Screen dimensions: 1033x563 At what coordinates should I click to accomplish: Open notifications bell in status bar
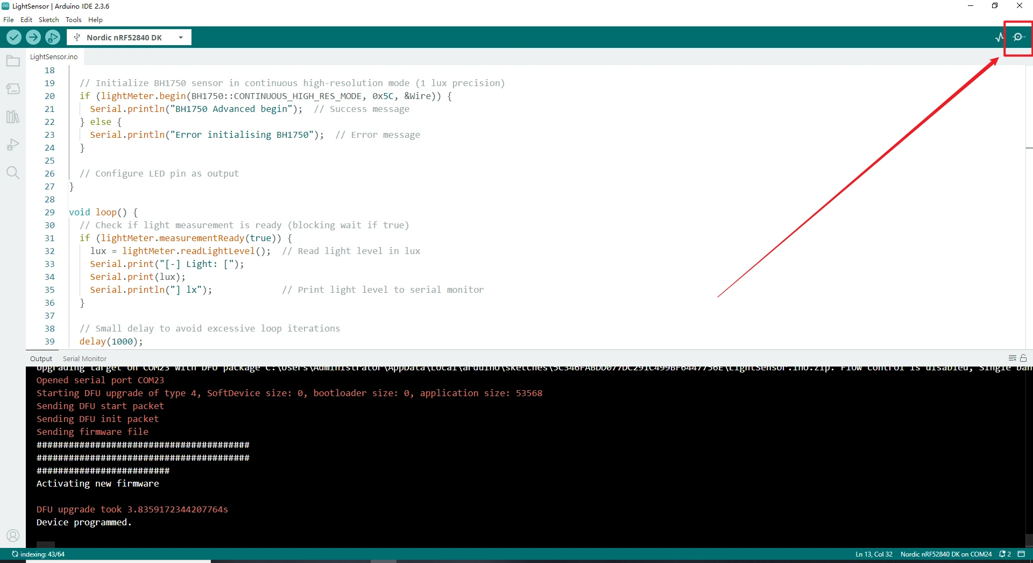pyautogui.click(x=1005, y=554)
